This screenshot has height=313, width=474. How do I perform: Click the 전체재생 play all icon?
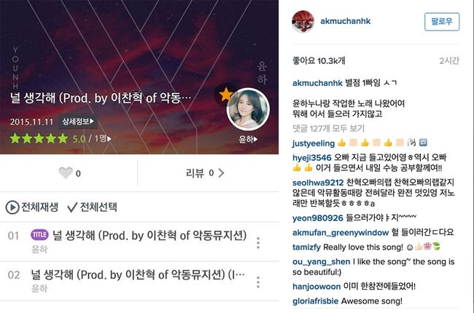point(12,207)
